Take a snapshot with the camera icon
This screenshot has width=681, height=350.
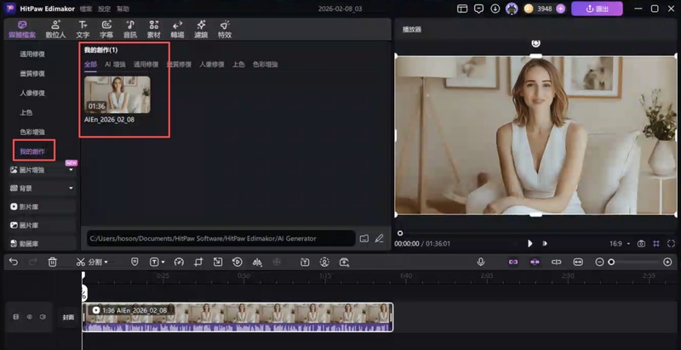pos(641,243)
